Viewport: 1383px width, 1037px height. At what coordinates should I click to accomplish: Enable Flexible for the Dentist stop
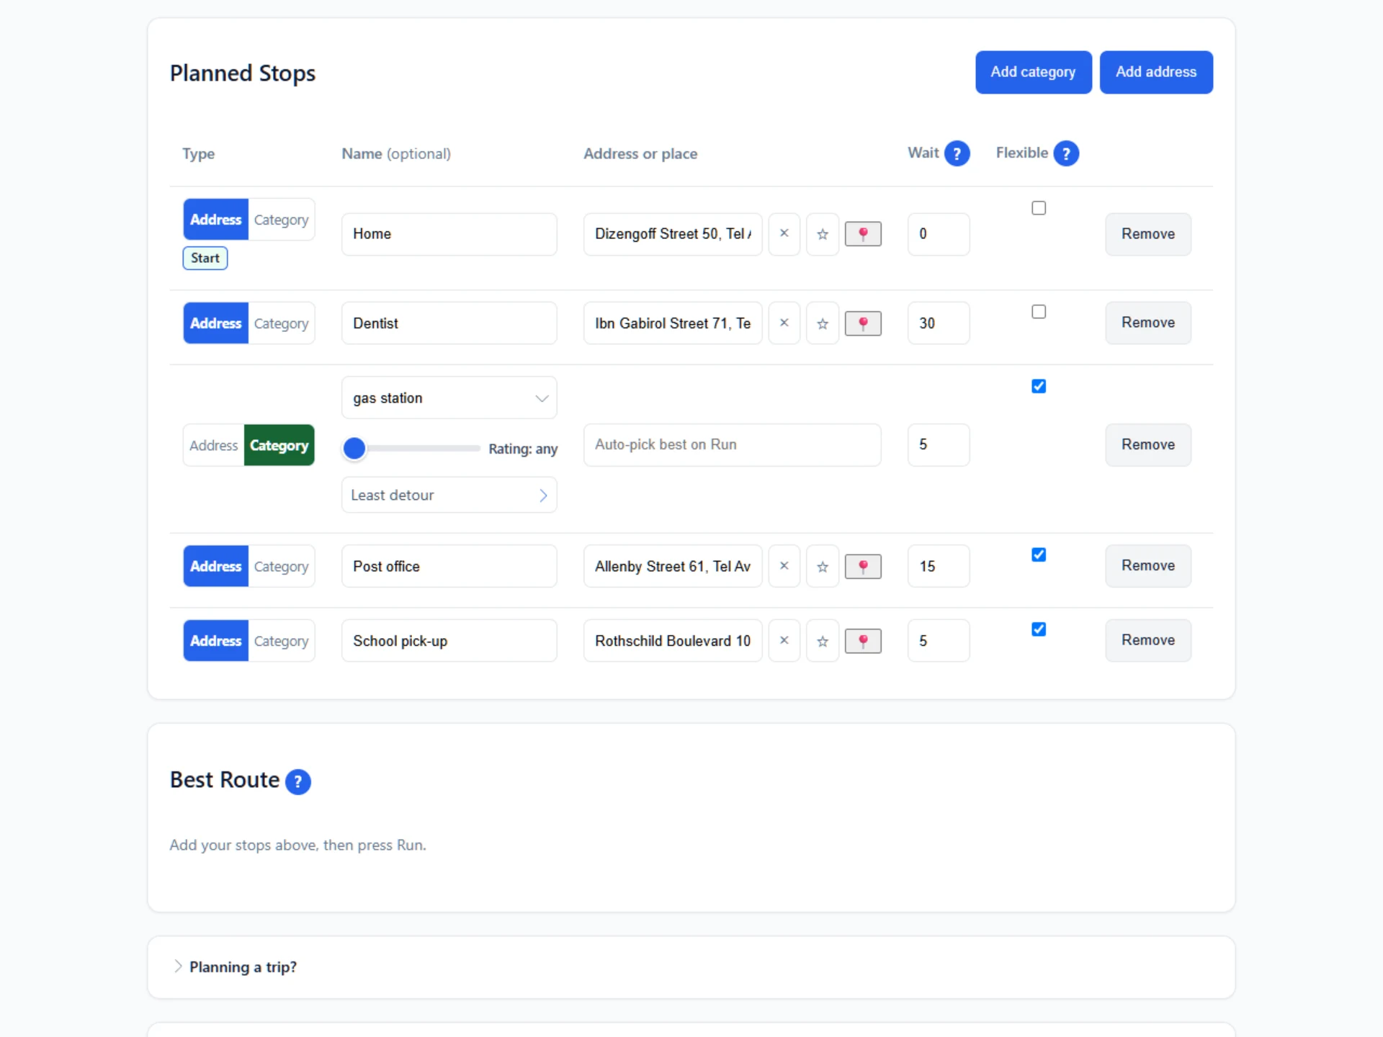pos(1039,312)
